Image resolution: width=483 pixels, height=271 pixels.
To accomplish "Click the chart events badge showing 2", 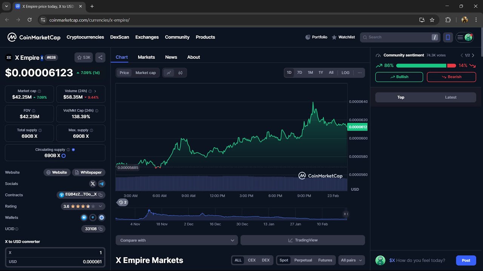I will pyautogui.click(x=122, y=202).
